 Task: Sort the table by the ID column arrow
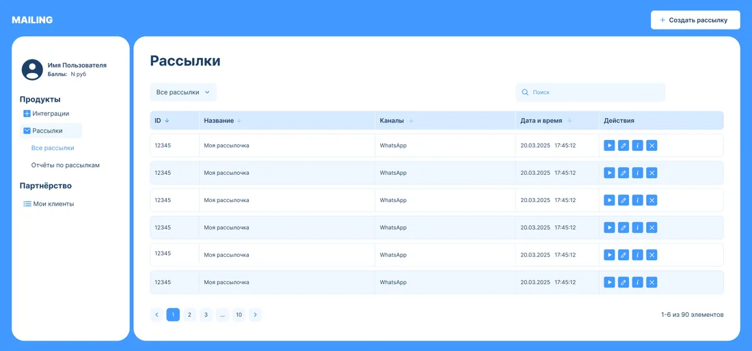click(167, 121)
